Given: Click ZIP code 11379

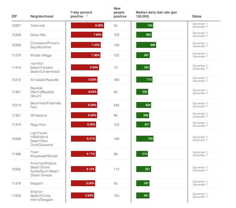Looking at the screenshot, I should tap(16, 55).
